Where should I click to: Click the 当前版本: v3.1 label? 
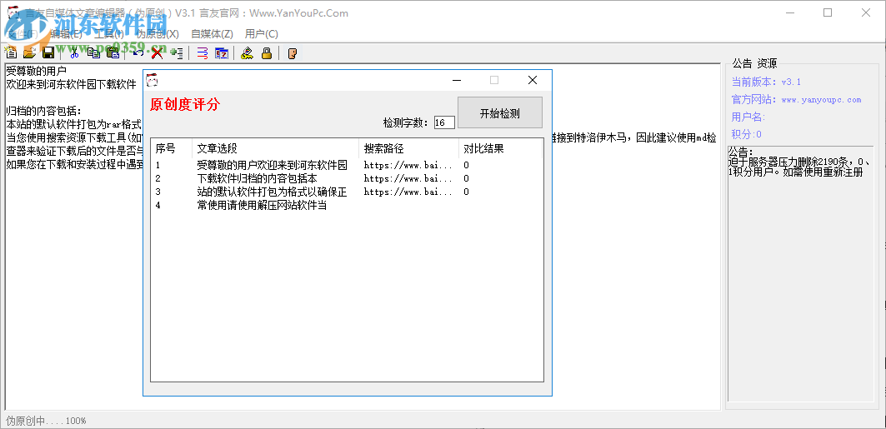click(x=766, y=82)
